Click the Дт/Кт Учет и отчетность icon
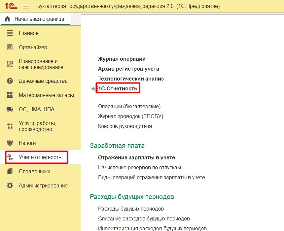Screen dimensions: 284x231 tap(10, 157)
